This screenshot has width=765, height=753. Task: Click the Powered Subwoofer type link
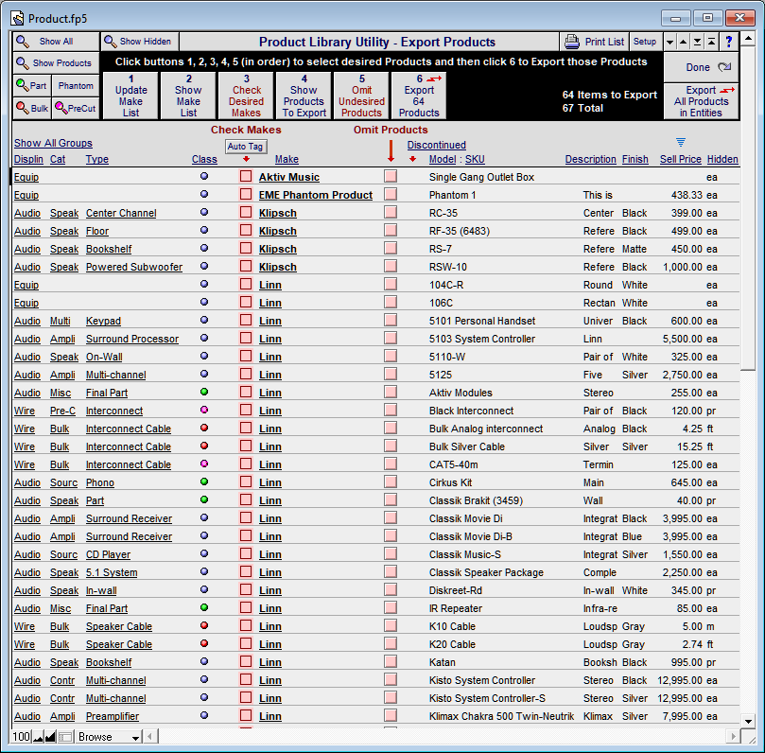(134, 267)
